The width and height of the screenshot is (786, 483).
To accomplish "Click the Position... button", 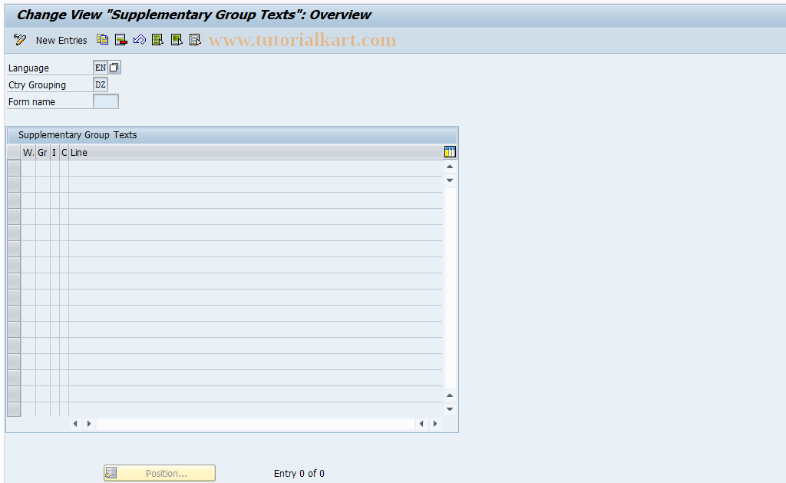I will [160, 473].
